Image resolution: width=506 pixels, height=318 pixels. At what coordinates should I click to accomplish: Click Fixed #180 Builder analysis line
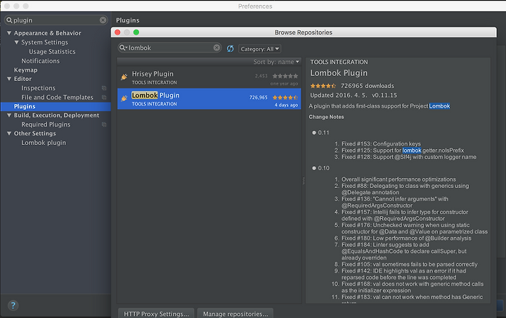(x=406, y=238)
